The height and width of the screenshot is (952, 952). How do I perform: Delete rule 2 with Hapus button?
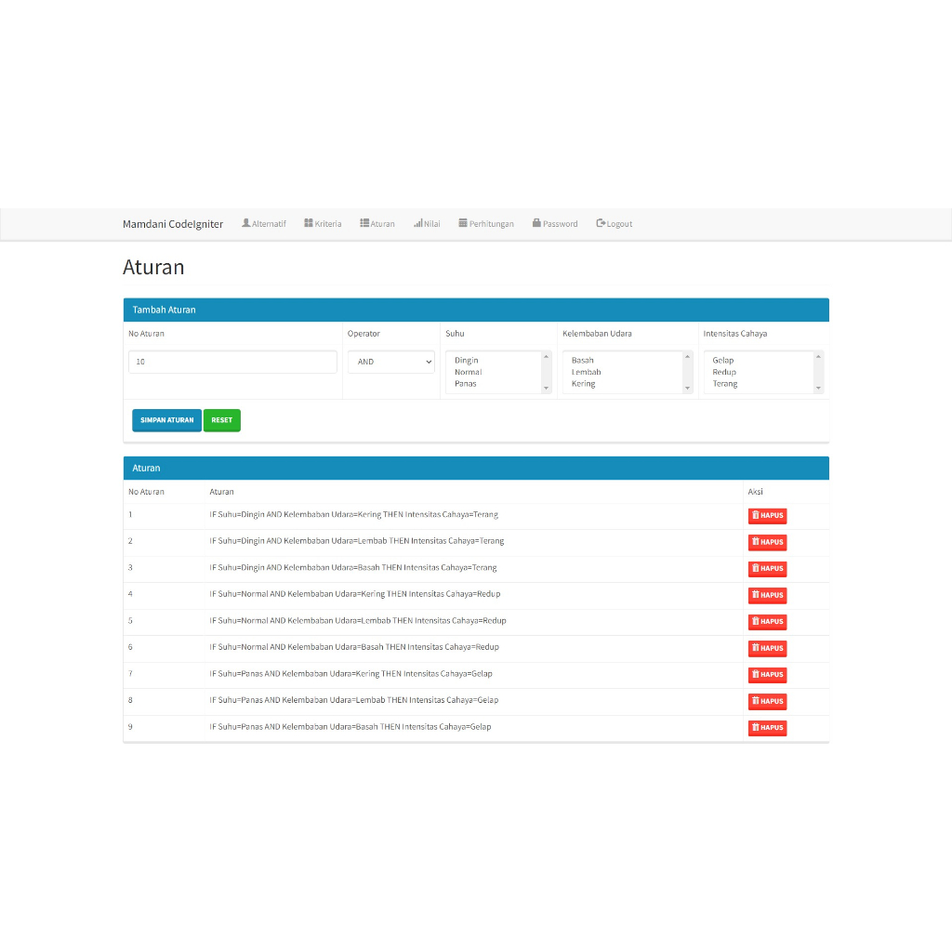(767, 542)
